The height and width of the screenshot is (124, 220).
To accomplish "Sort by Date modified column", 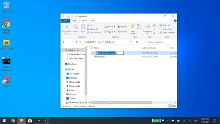I will (148, 48).
